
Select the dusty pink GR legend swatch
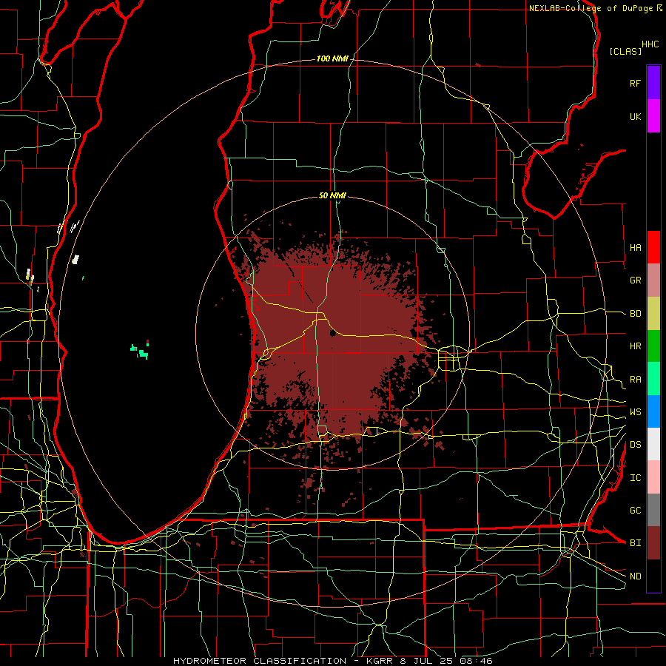[x=653, y=280]
